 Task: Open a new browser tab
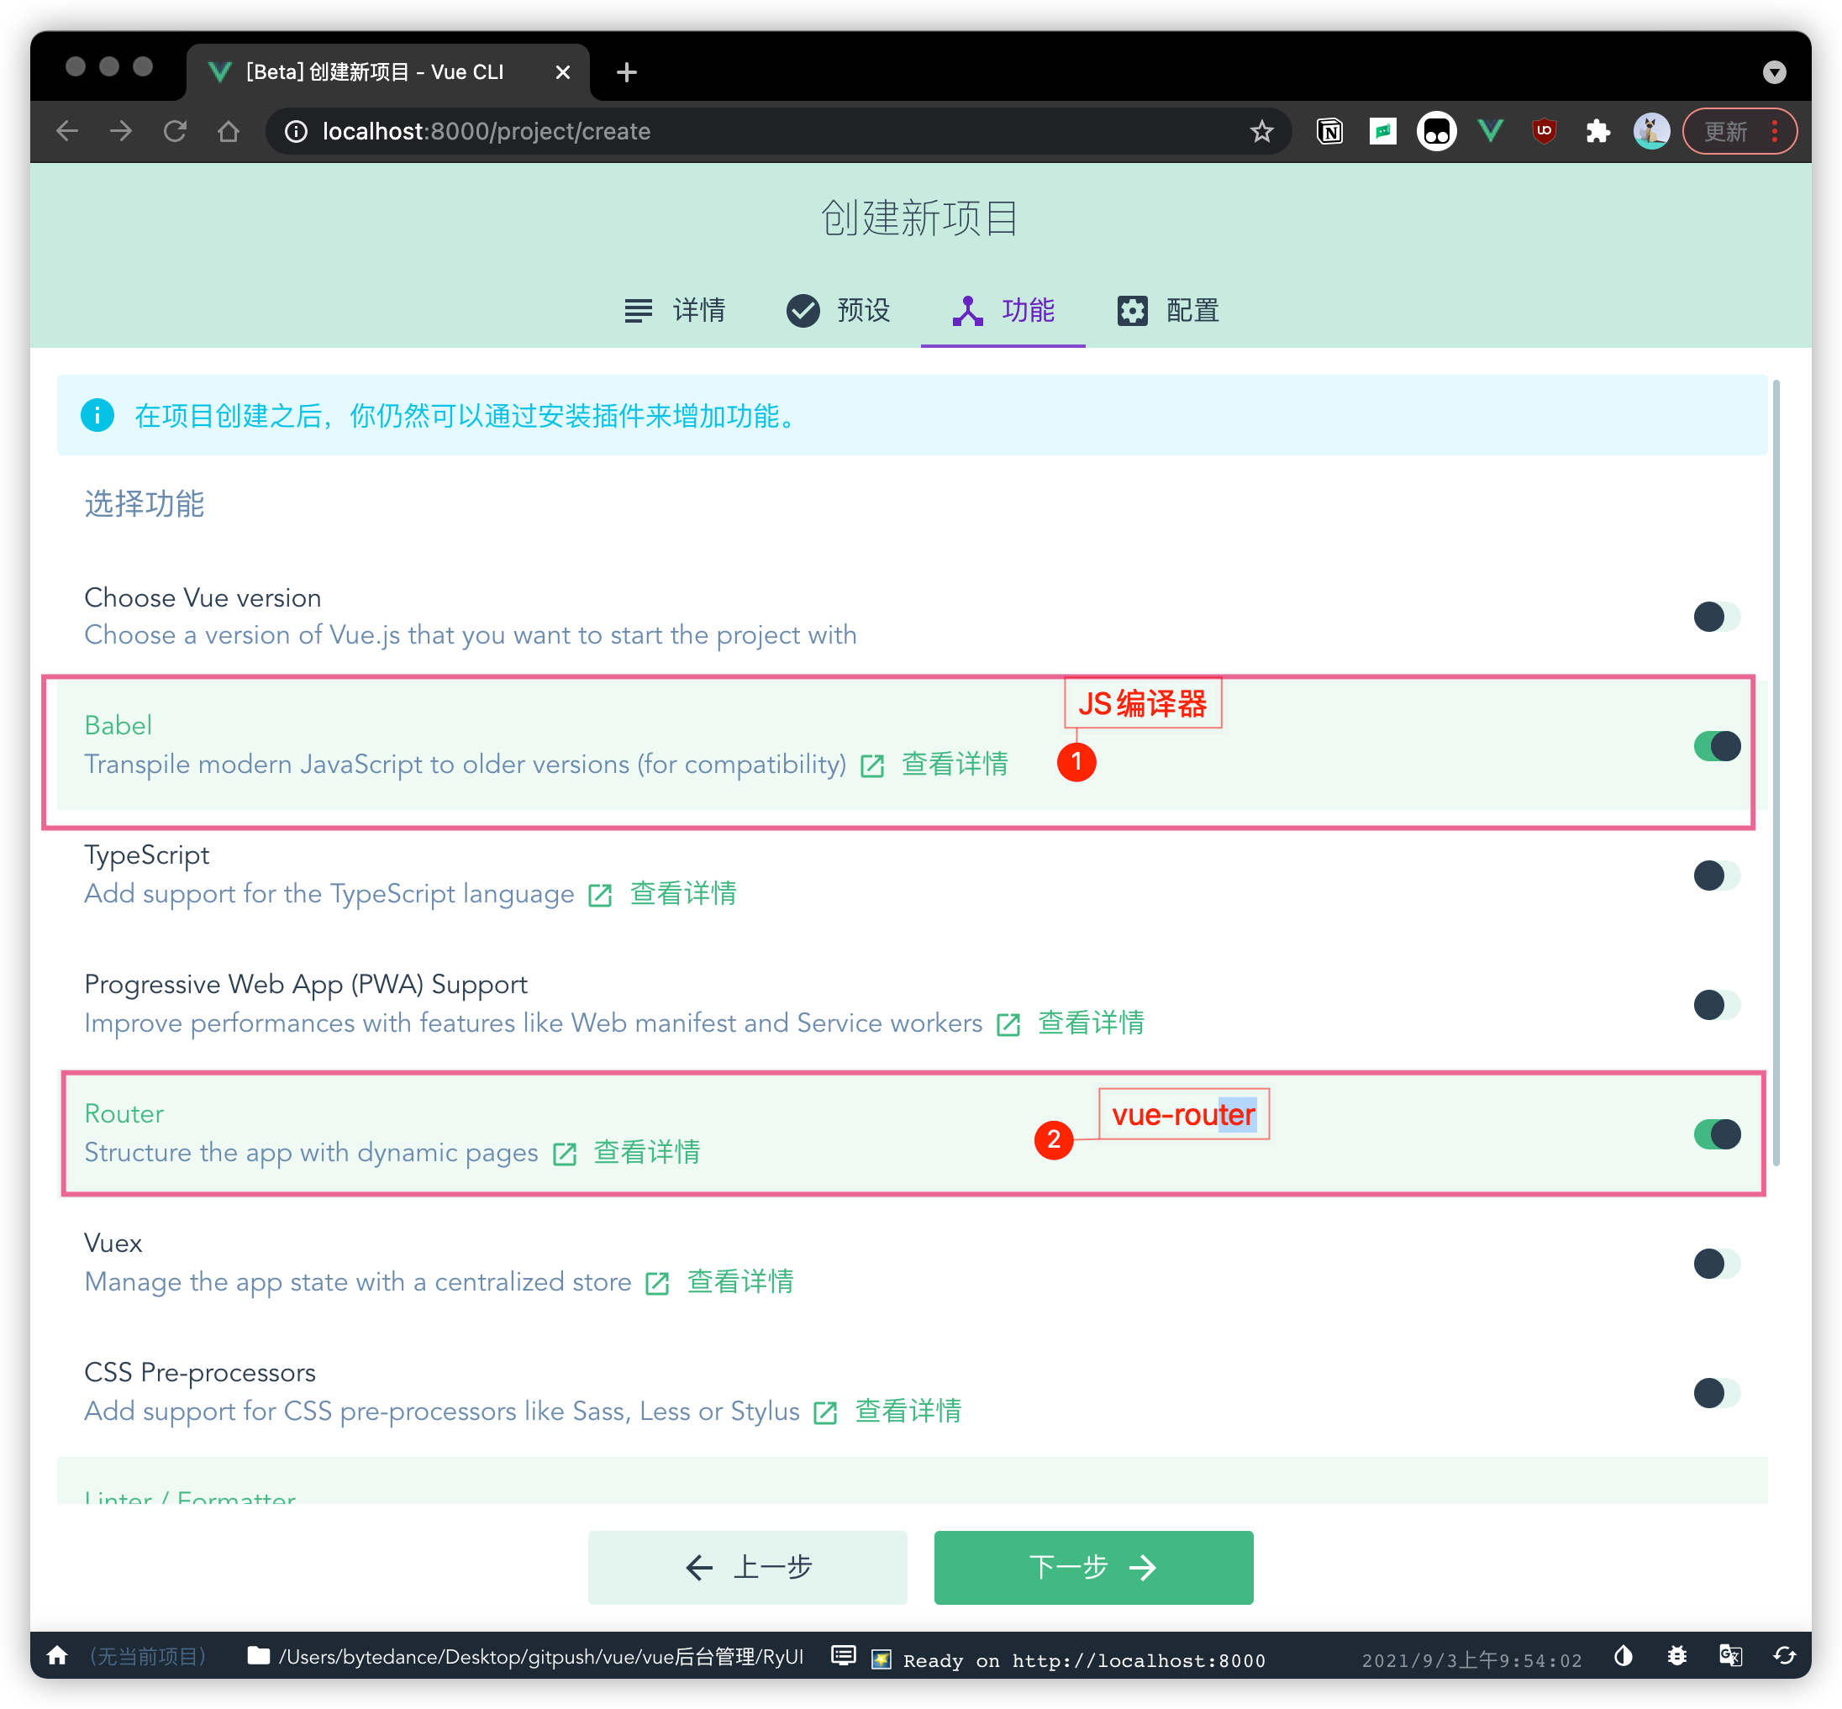pyautogui.click(x=626, y=72)
